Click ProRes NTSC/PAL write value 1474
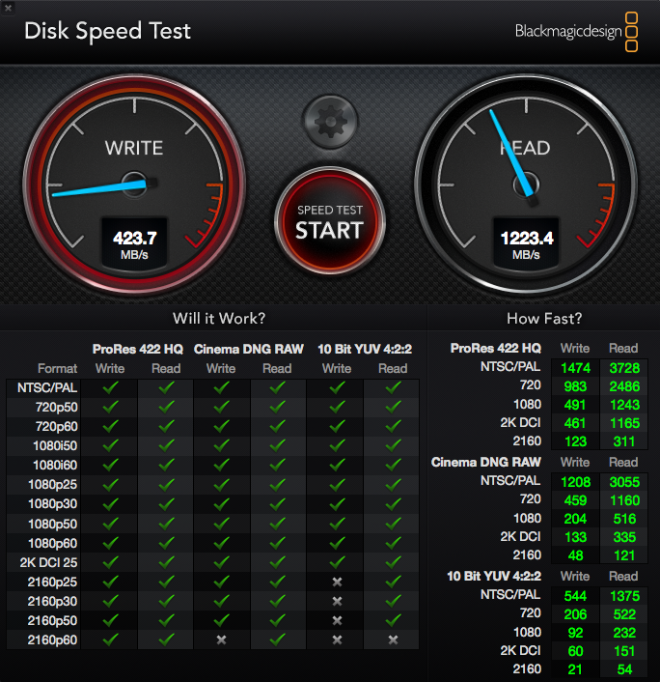Image resolution: width=660 pixels, height=682 pixels. point(575,368)
